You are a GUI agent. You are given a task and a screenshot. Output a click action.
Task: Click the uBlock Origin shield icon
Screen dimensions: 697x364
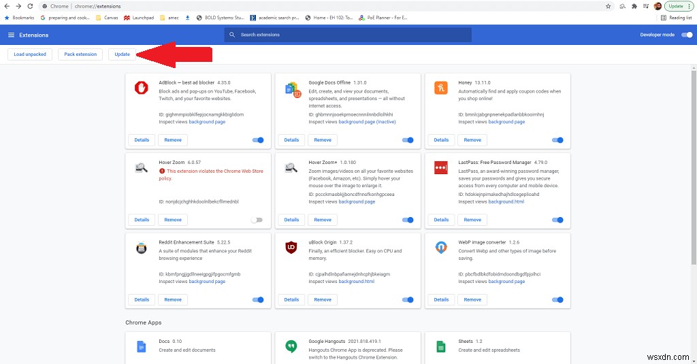click(291, 248)
